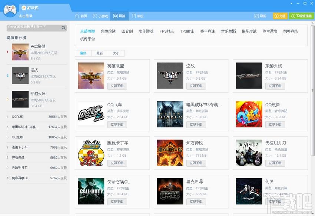
Task: Open the 下载管理器 download manager
Action: pos(301,16)
